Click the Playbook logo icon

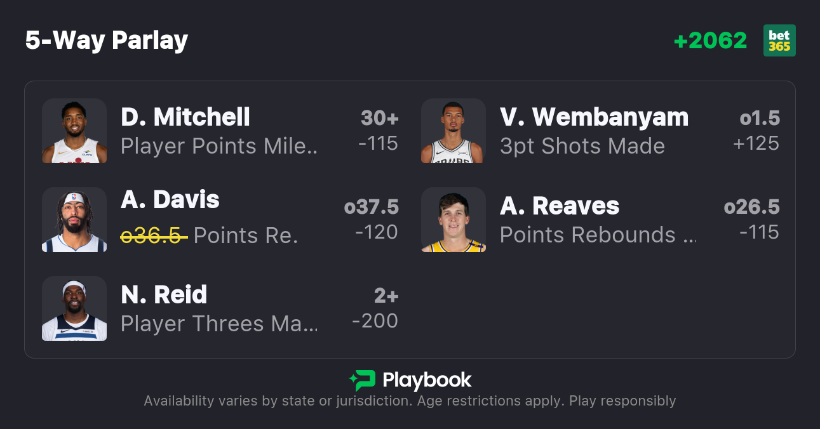[362, 380]
